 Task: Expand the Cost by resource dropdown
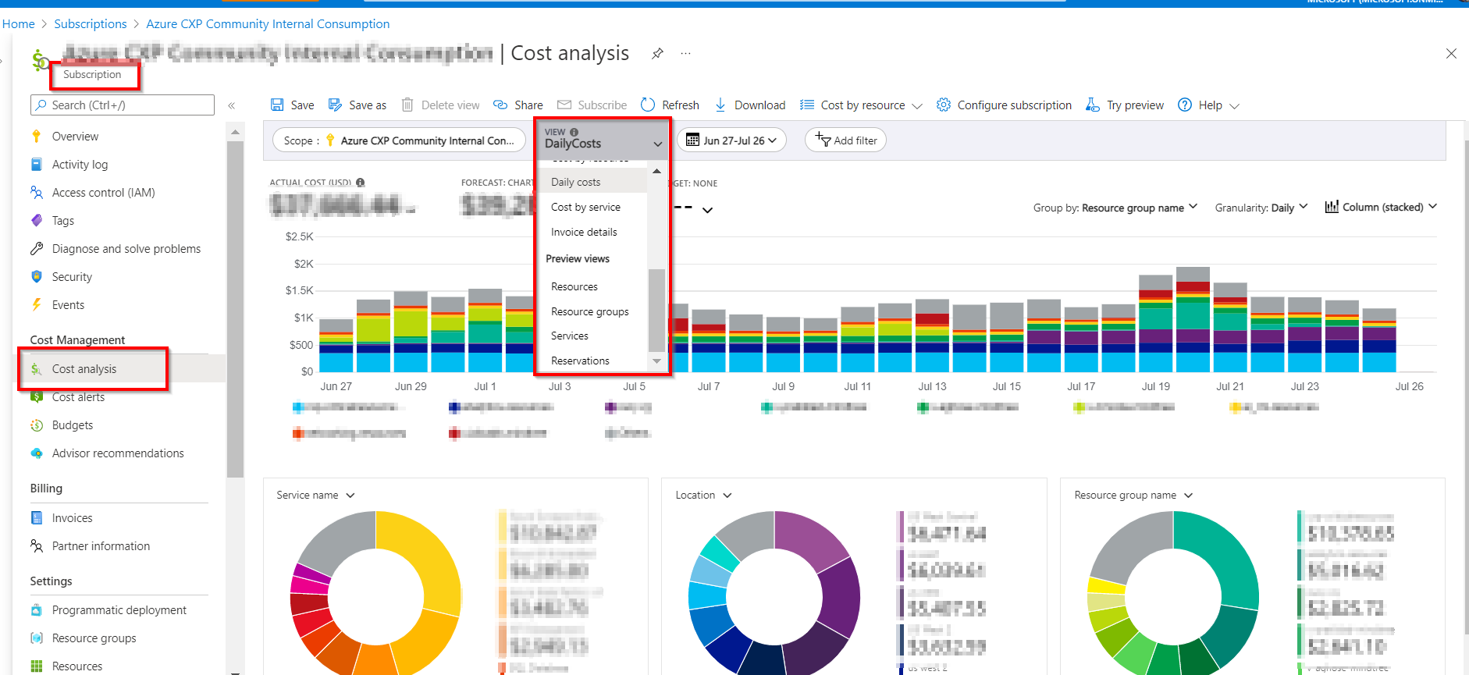(x=917, y=105)
